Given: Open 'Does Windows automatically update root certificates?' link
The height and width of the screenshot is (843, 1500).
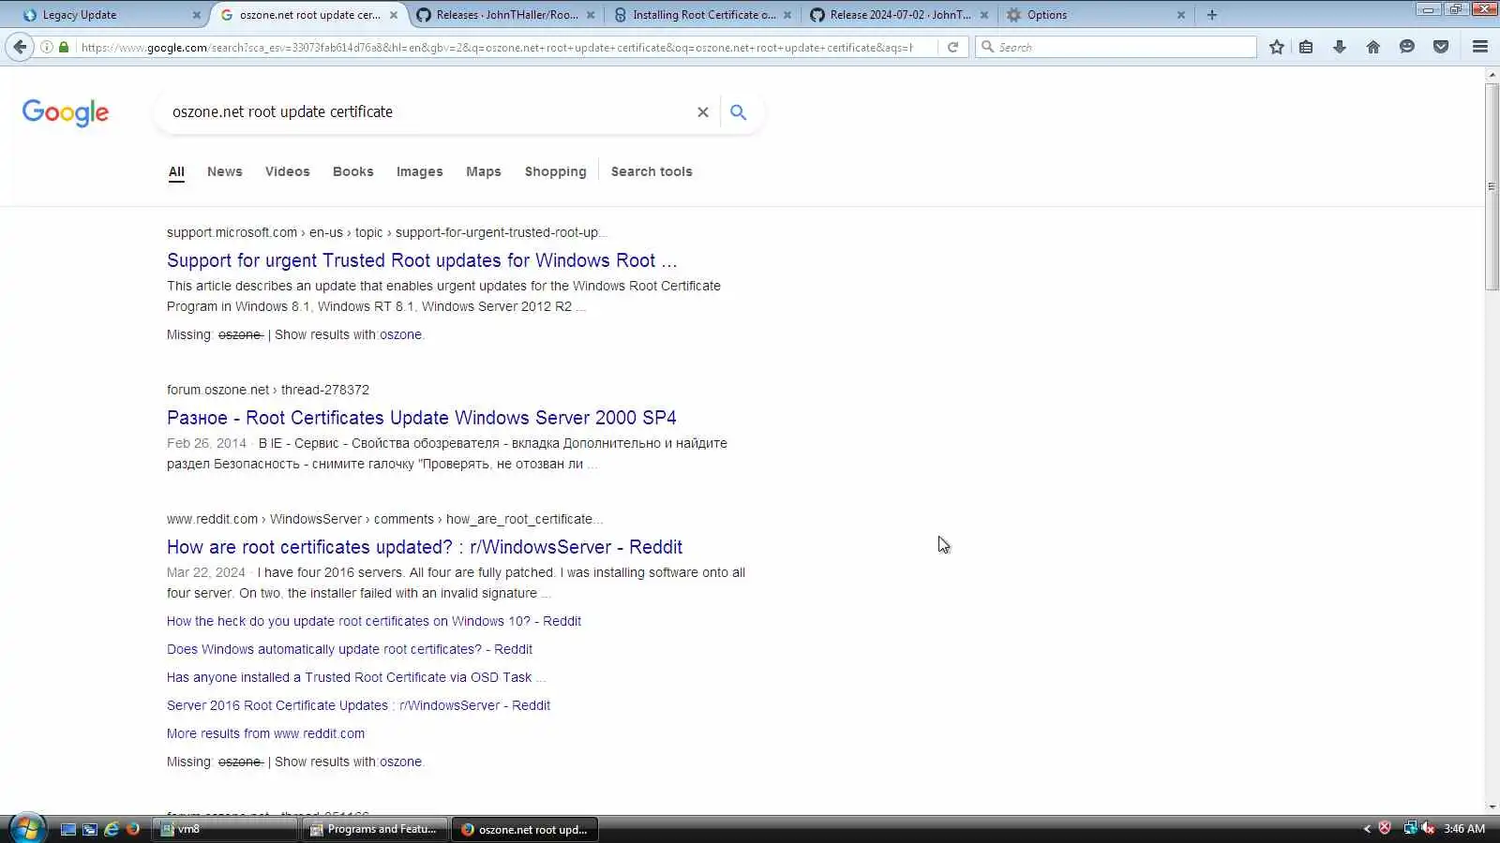Looking at the screenshot, I should click(350, 649).
